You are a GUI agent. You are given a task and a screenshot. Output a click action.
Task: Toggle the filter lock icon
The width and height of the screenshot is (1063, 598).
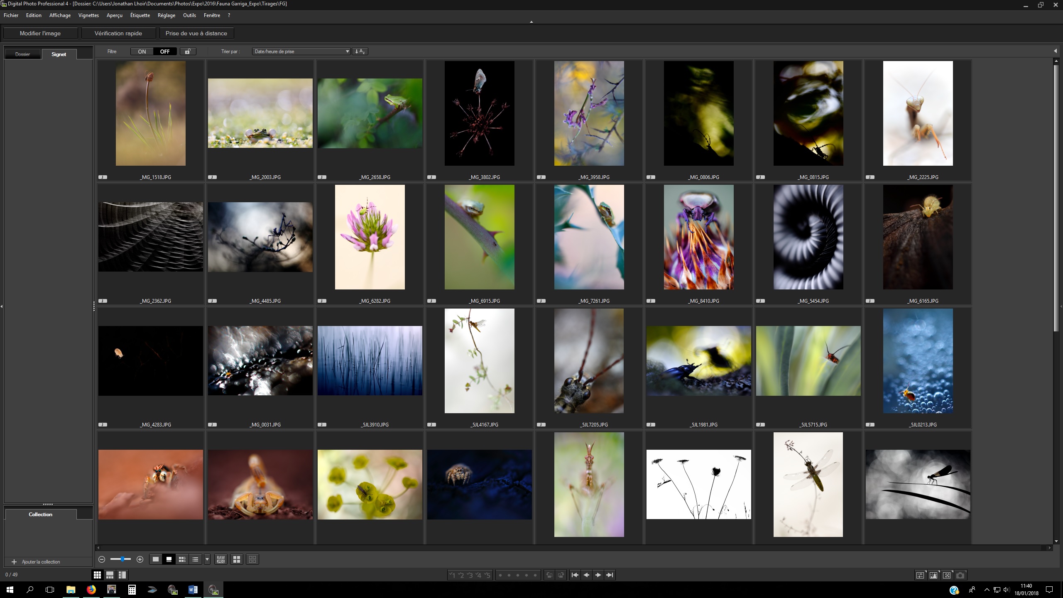tap(188, 51)
